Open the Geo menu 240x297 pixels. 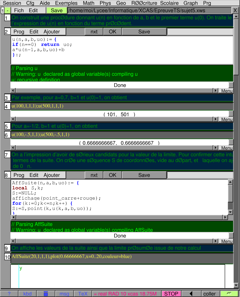pos(121,3)
